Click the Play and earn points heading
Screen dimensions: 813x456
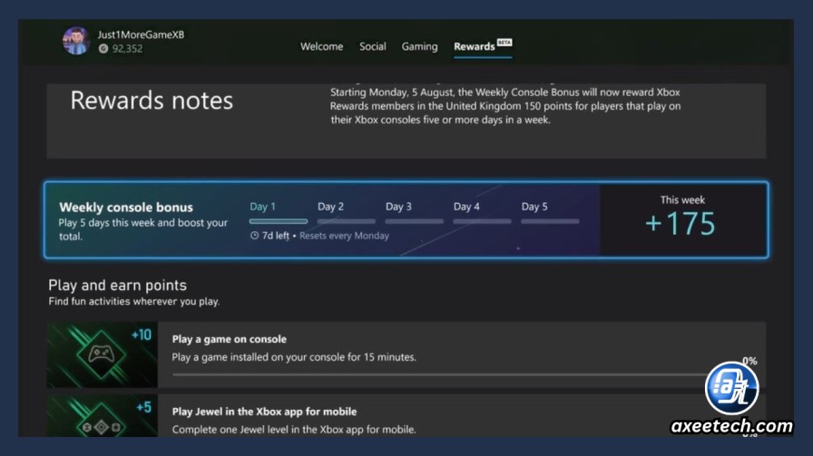[x=117, y=286]
